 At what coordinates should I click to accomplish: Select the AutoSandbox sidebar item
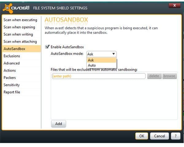click(x=21, y=49)
